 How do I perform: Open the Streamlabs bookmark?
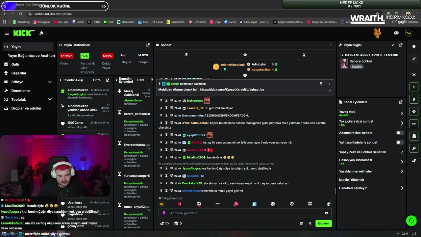point(125,22)
